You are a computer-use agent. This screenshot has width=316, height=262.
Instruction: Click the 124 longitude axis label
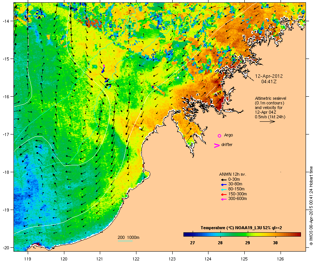208,259
